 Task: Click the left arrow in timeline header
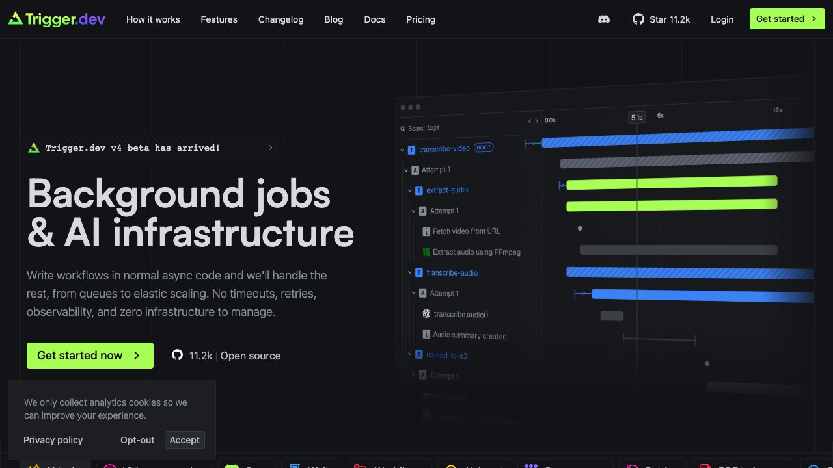pos(530,121)
